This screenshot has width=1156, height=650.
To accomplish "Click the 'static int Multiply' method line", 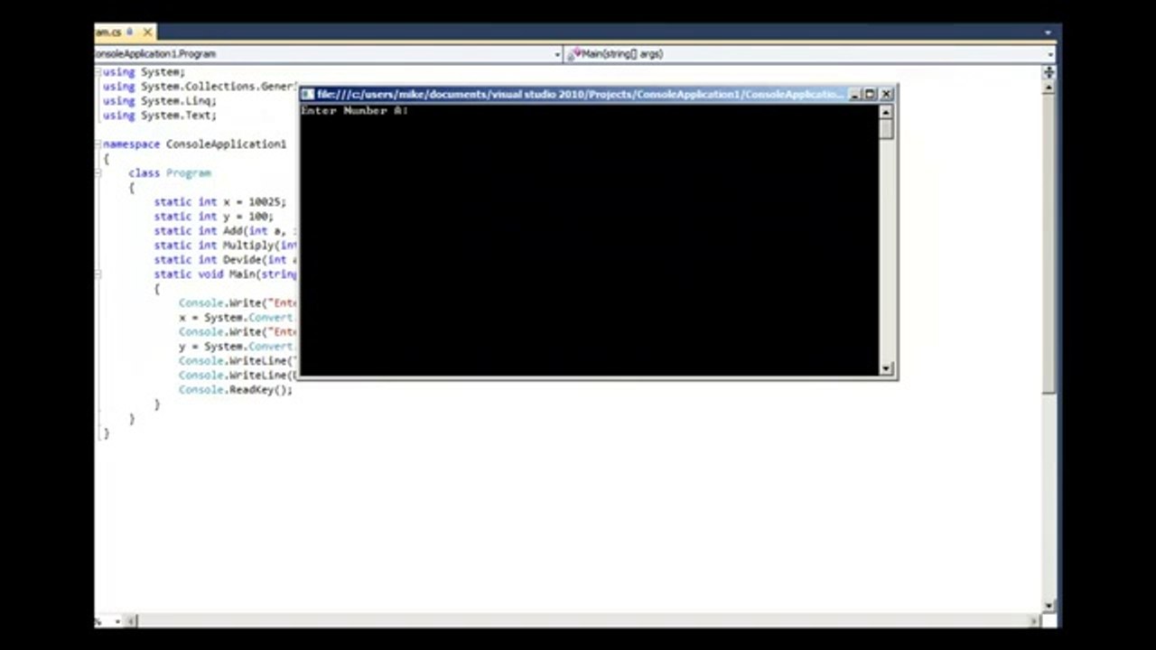I will [x=226, y=246].
